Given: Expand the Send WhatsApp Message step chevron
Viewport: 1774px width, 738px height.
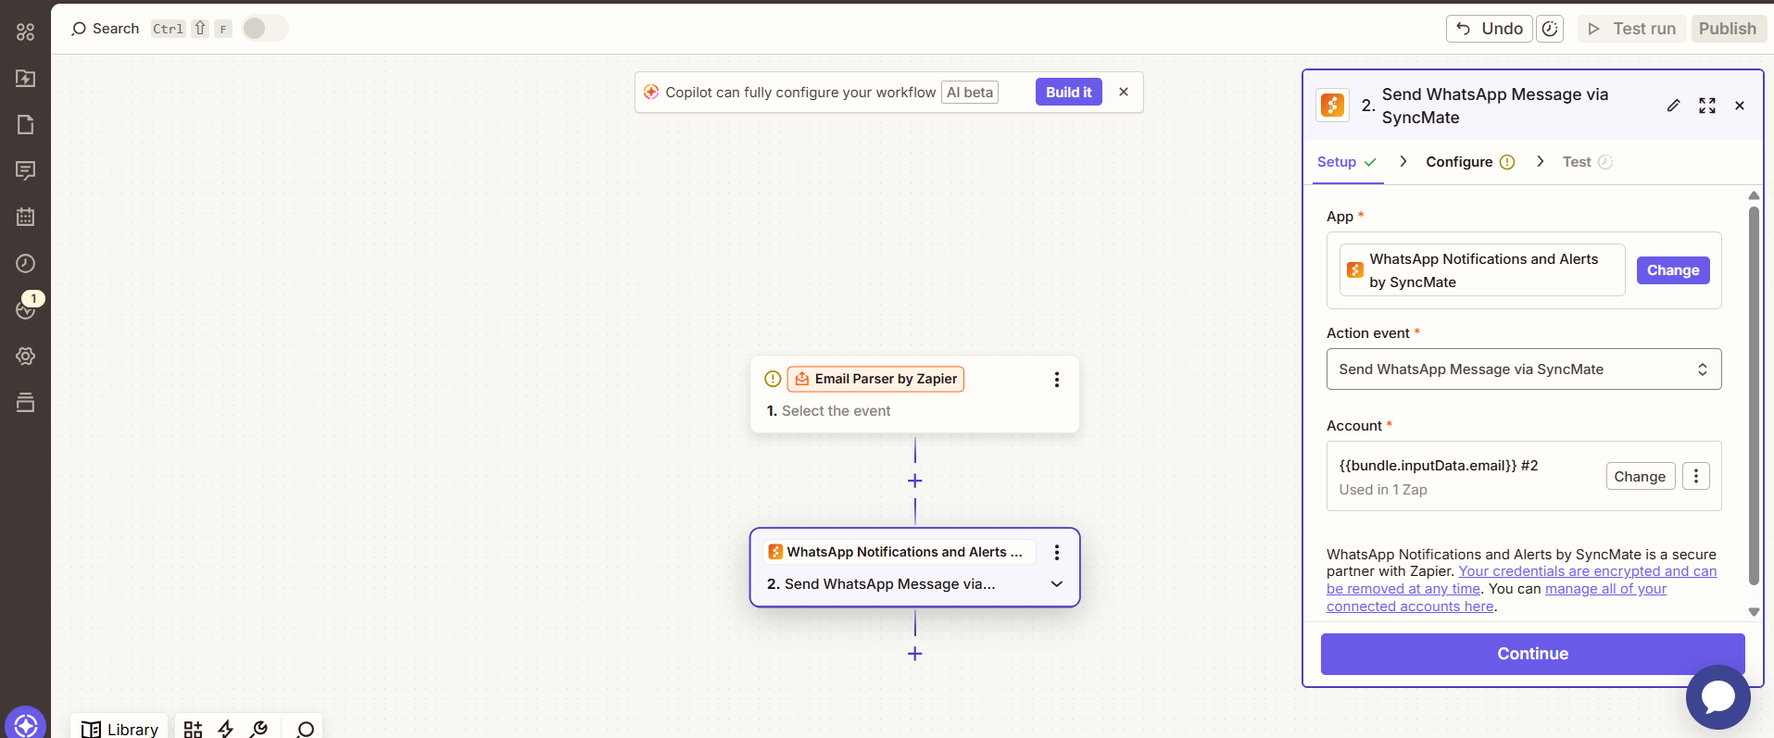Looking at the screenshot, I should coord(1056,584).
